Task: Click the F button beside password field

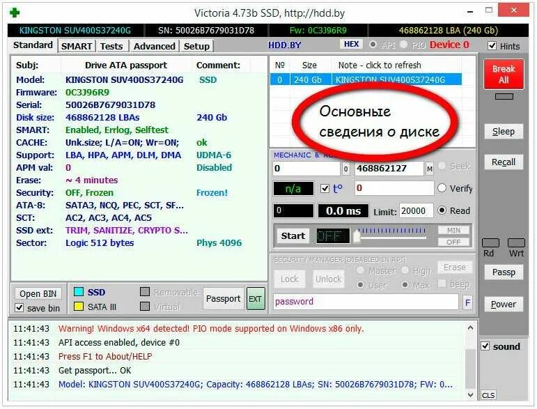Action: tap(467, 302)
